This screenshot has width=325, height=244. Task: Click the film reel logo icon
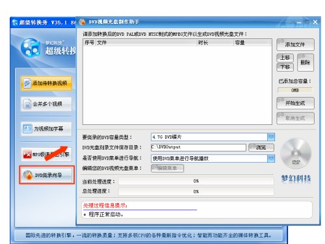(x=31, y=47)
